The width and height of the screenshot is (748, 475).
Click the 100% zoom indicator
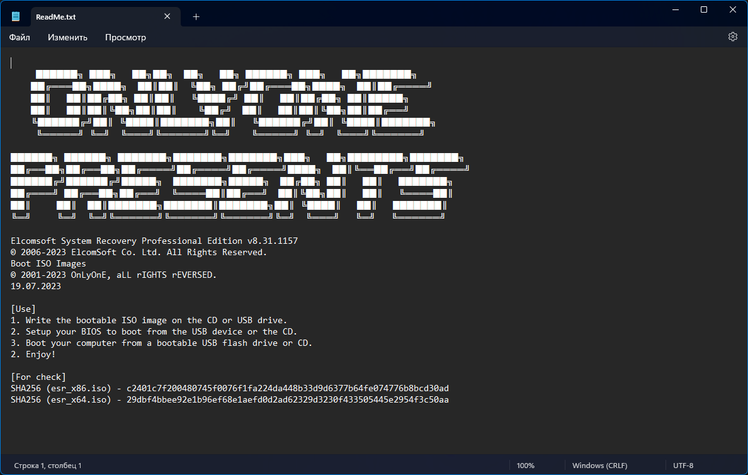pyautogui.click(x=526, y=466)
